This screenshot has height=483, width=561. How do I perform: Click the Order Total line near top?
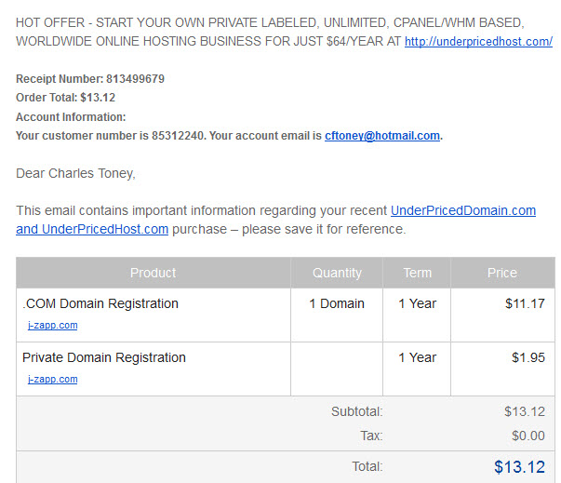(x=65, y=98)
